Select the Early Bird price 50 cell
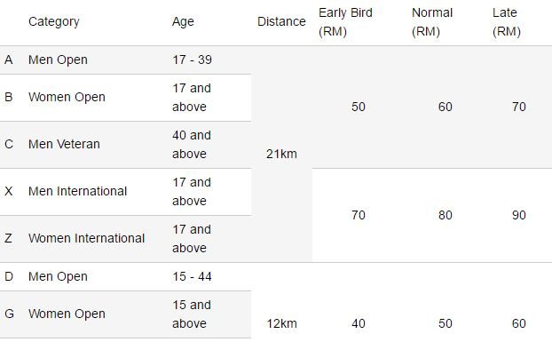The width and height of the screenshot is (552, 342). (359, 107)
